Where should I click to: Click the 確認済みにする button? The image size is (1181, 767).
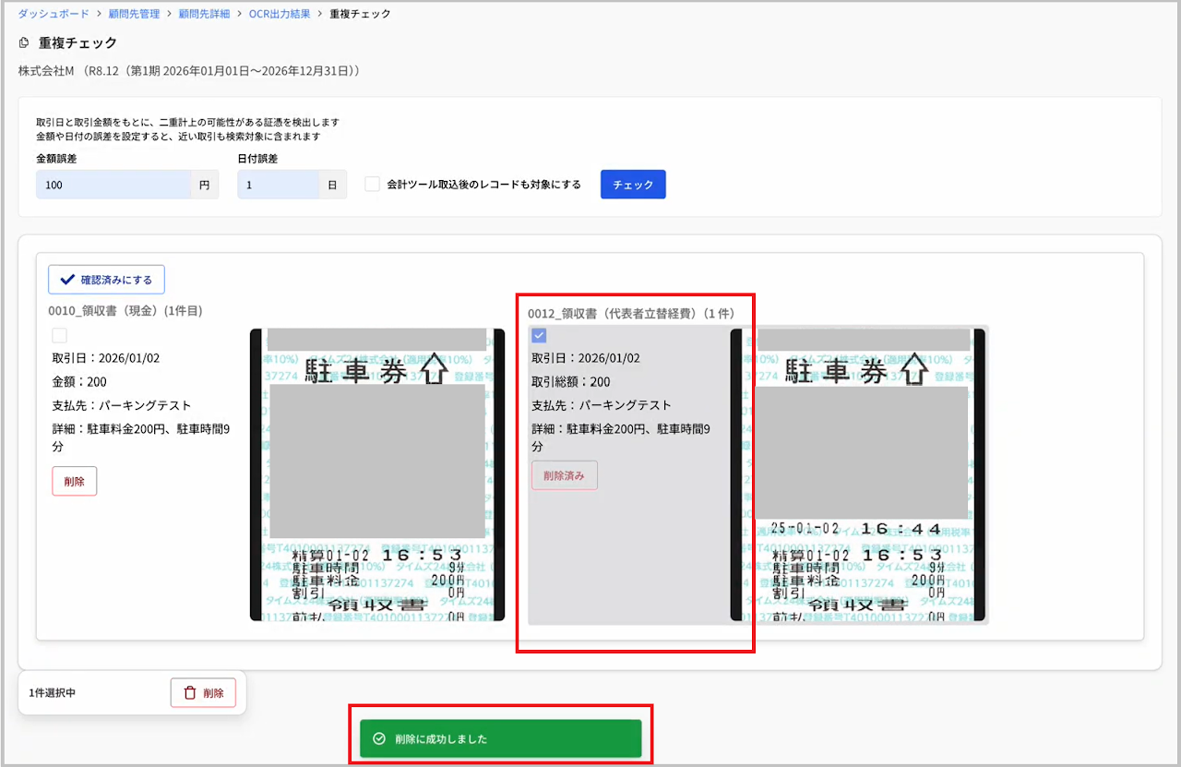[x=107, y=279]
